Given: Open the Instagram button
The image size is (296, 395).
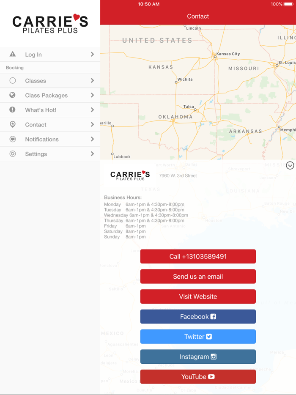Looking at the screenshot, I should click(x=198, y=357).
